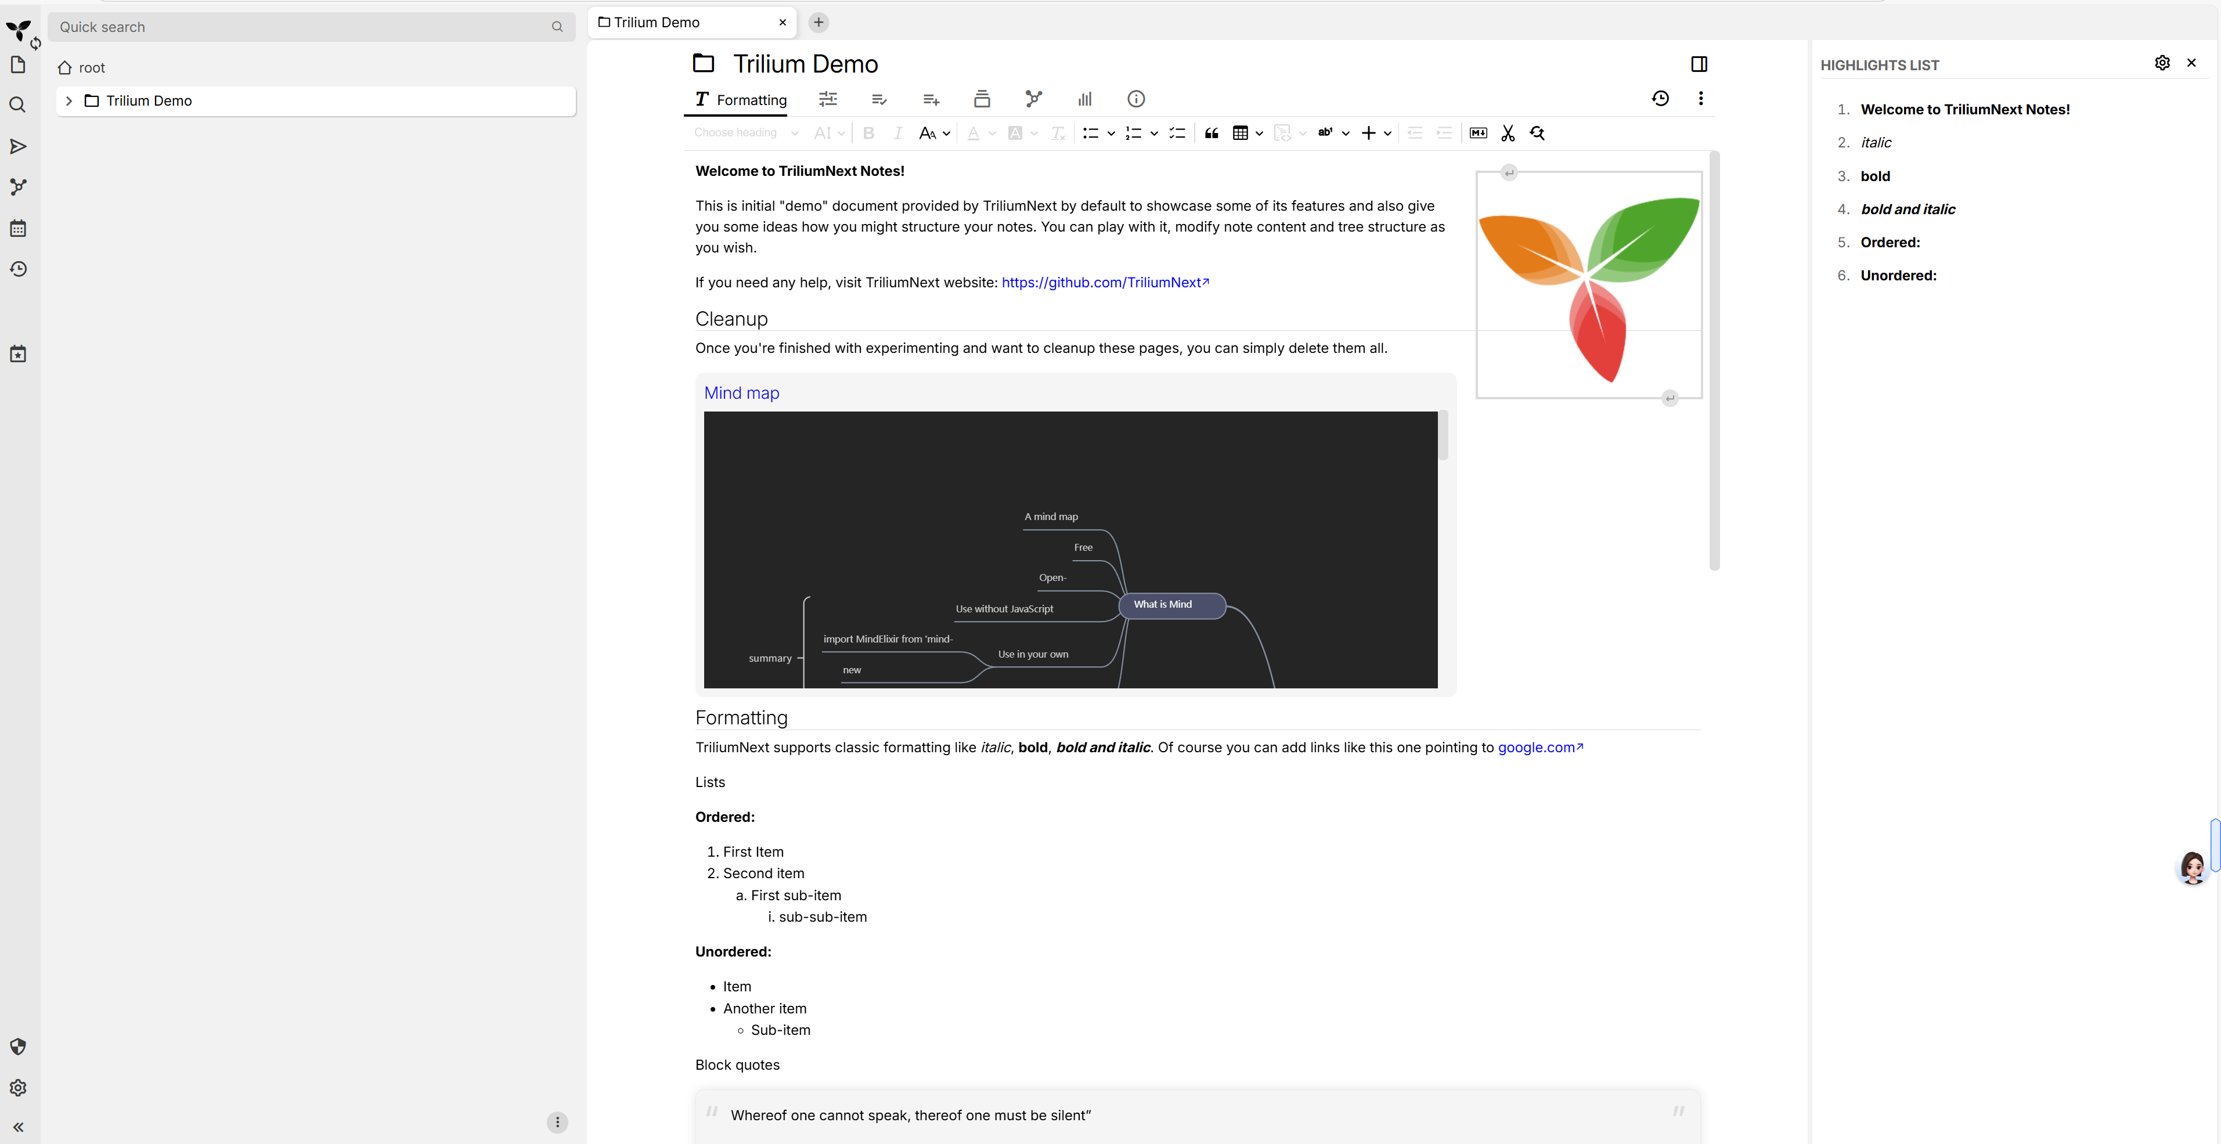
Task: Click the Trilium Demo note folder icon
Action: 704,64
